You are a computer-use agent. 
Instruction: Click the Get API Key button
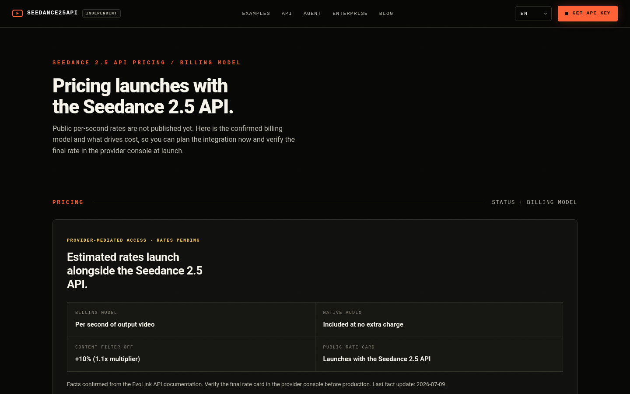(x=588, y=14)
